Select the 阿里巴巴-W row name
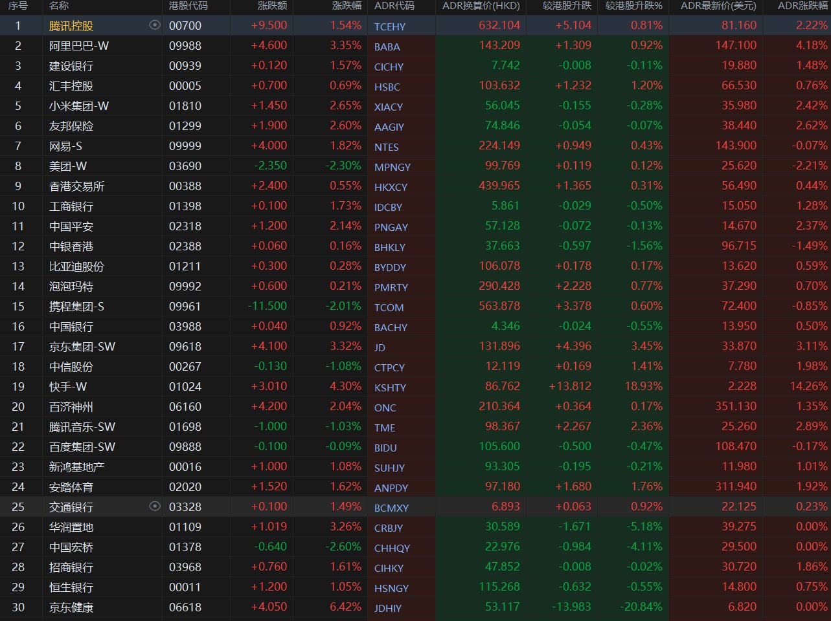Viewport: 831px width, 621px height. pyautogui.click(x=79, y=46)
